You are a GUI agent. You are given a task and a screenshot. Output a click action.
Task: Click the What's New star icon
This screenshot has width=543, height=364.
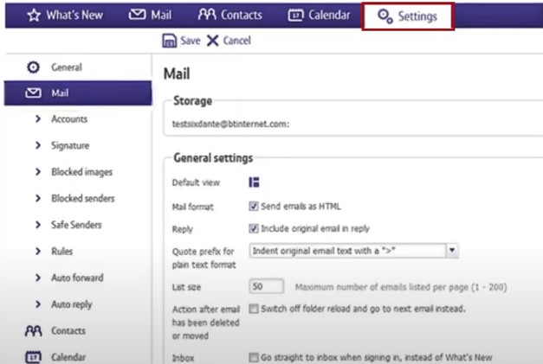34,15
